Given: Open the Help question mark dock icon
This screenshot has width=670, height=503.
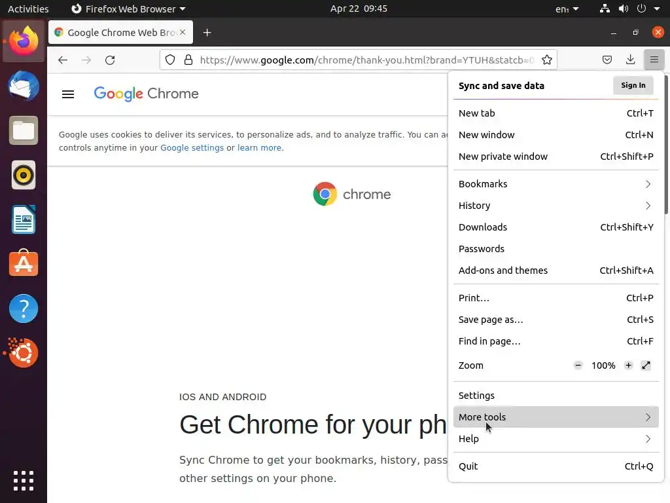Looking at the screenshot, I should click(24, 308).
